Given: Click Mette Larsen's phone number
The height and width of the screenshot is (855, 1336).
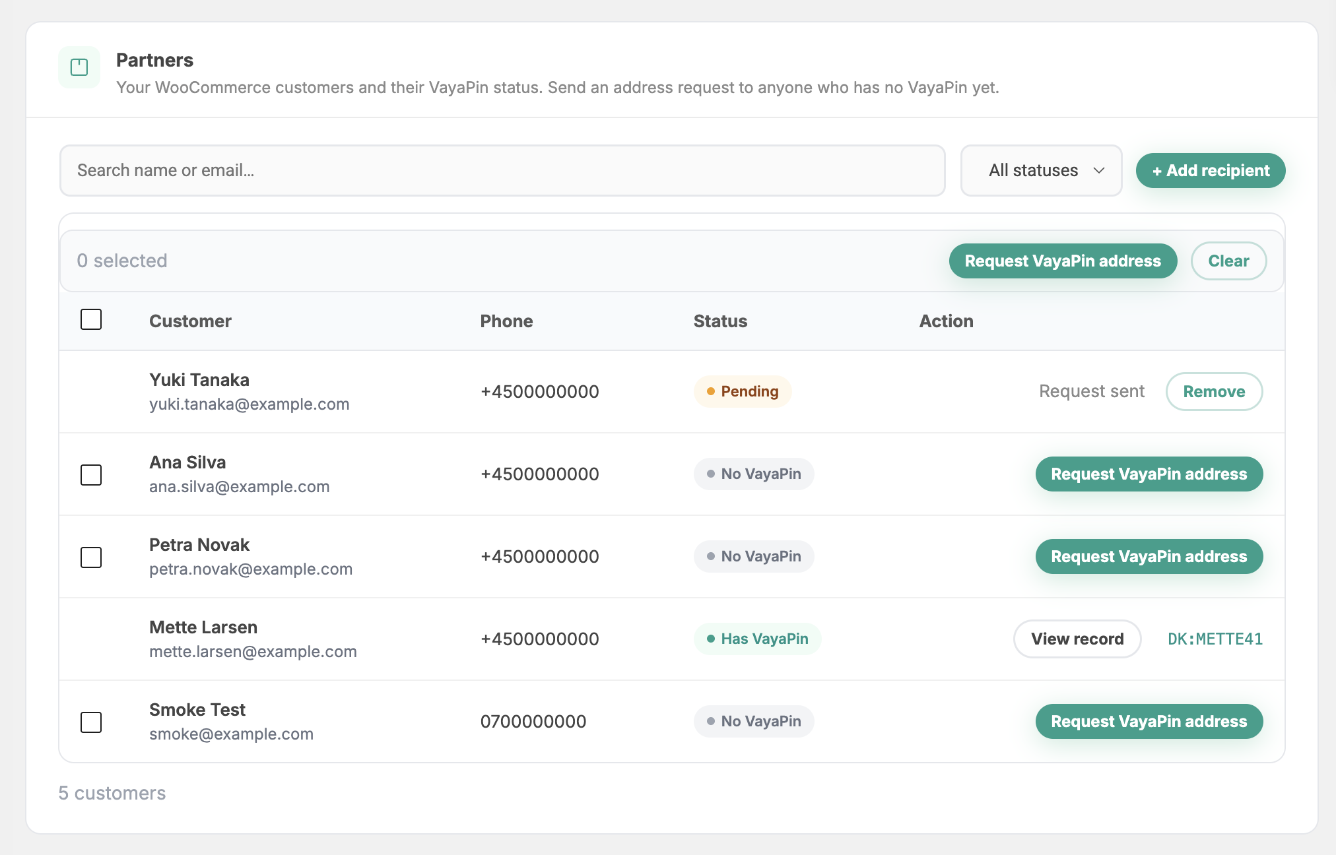Looking at the screenshot, I should [540, 639].
